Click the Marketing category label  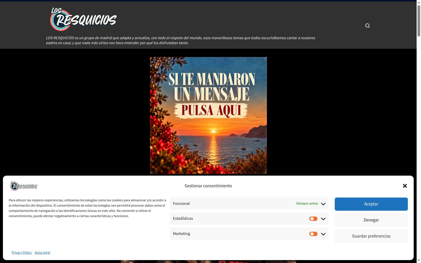tap(181, 233)
